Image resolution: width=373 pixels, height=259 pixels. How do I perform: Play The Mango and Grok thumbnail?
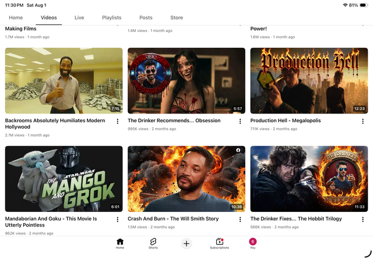point(64,179)
